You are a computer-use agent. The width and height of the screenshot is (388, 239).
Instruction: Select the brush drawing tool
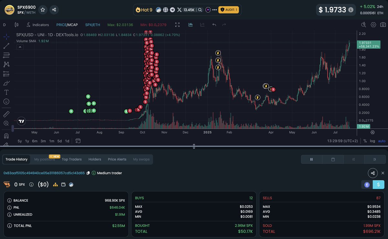pyautogui.click(x=6, y=83)
